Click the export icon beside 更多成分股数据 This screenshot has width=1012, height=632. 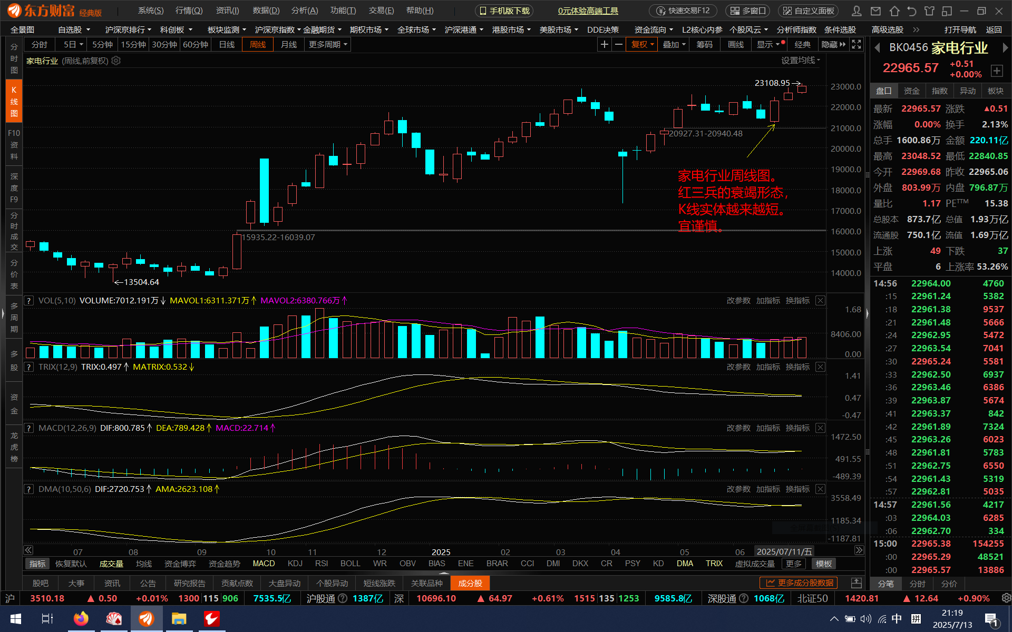[x=857, y=583]
